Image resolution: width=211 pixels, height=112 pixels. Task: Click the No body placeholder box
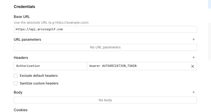click(x=105, y=100)
